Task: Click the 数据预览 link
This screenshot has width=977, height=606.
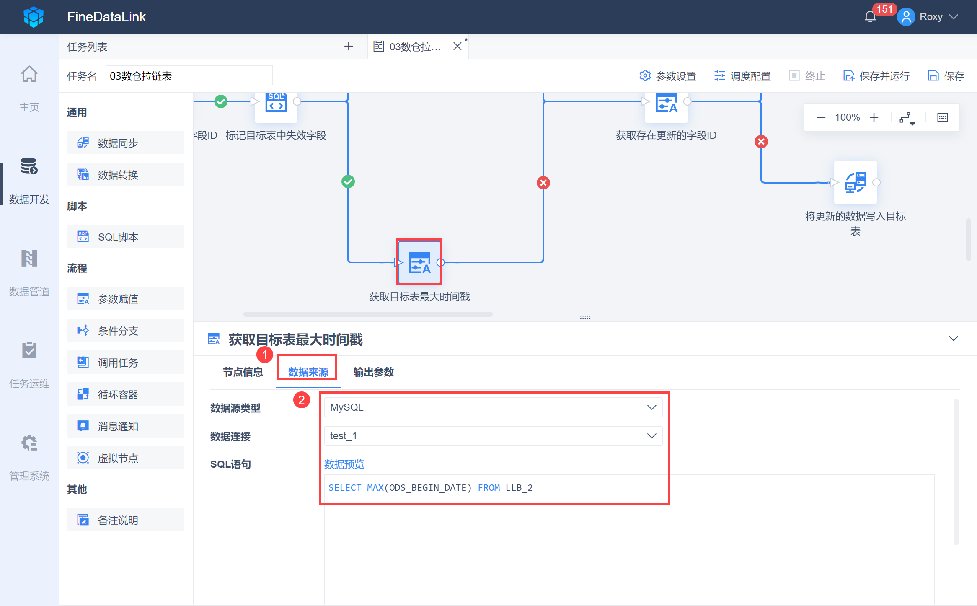Action: click(344, 464)
